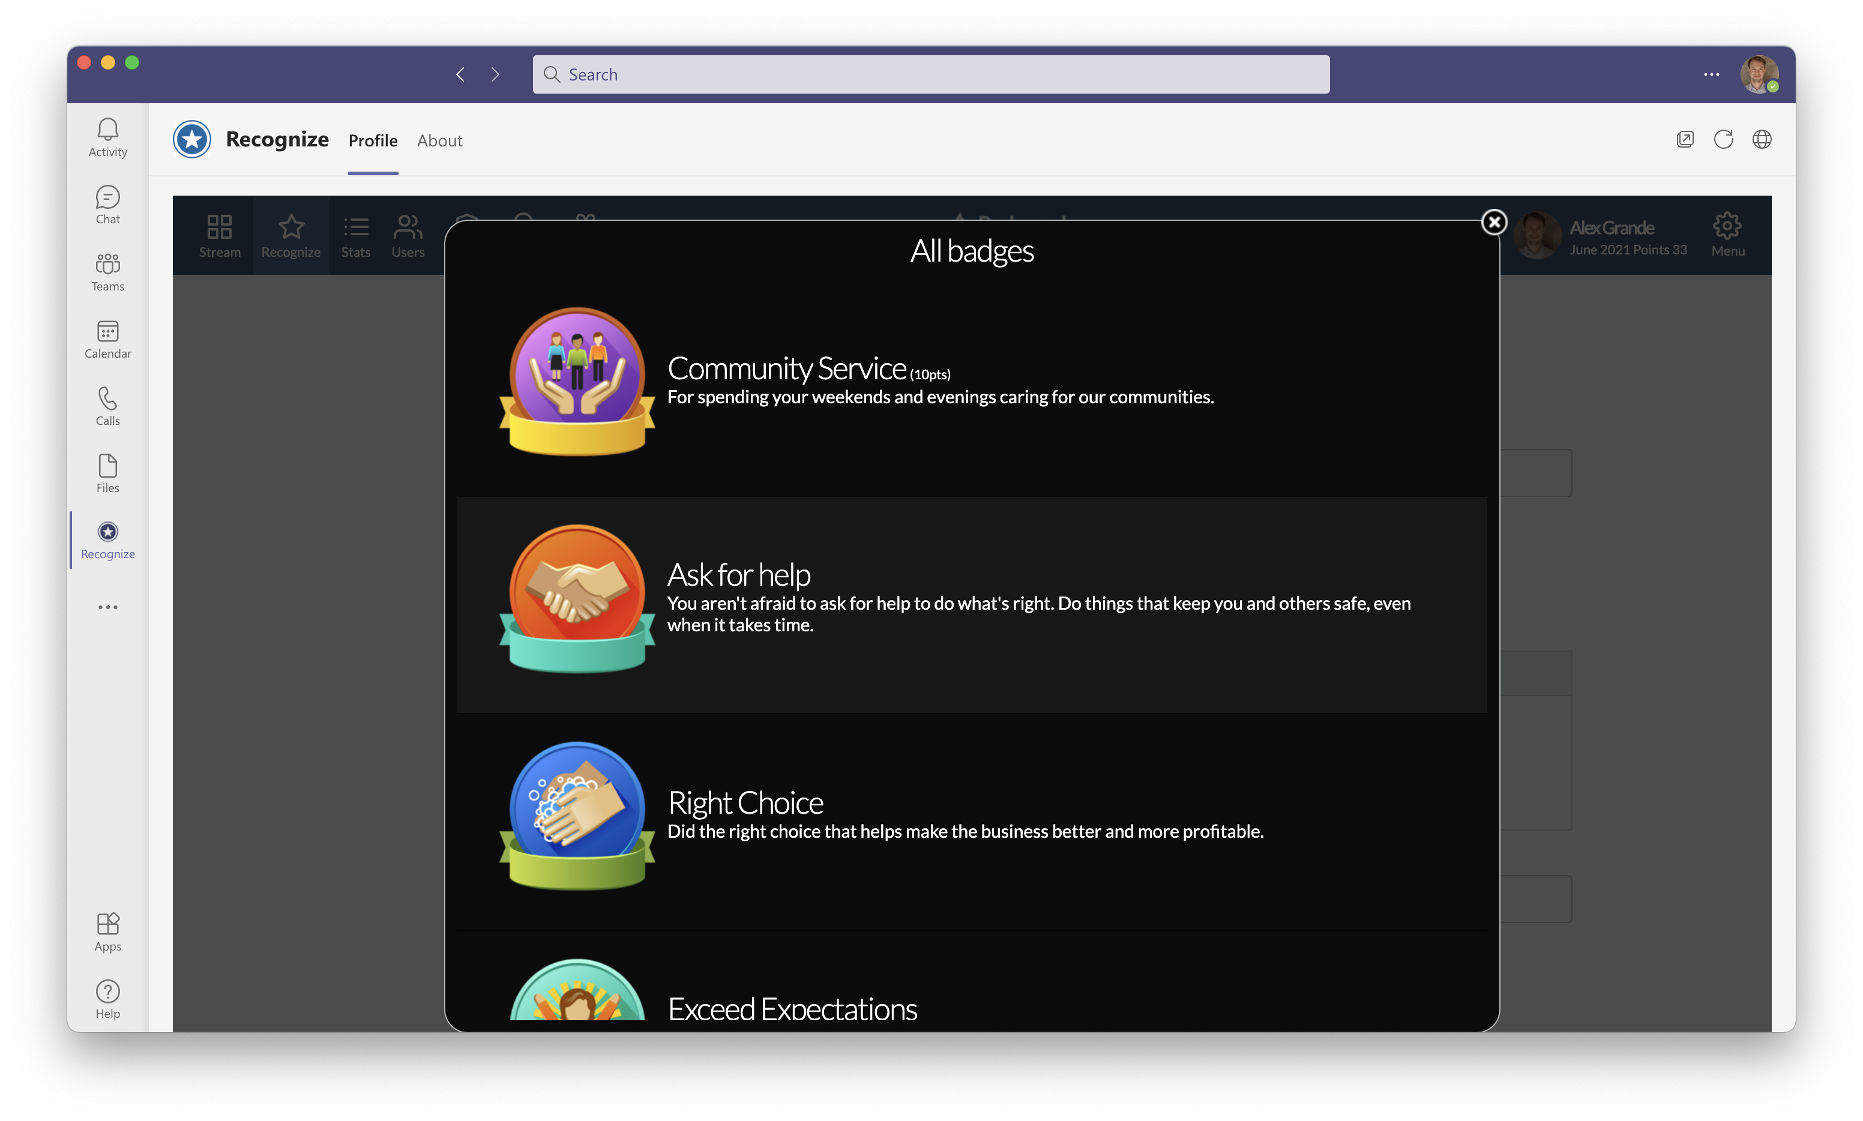The height and width of the screenshot is (1121, 1863).
Task: Open Chat in the sidebar
Action: (x=107, y=205)
